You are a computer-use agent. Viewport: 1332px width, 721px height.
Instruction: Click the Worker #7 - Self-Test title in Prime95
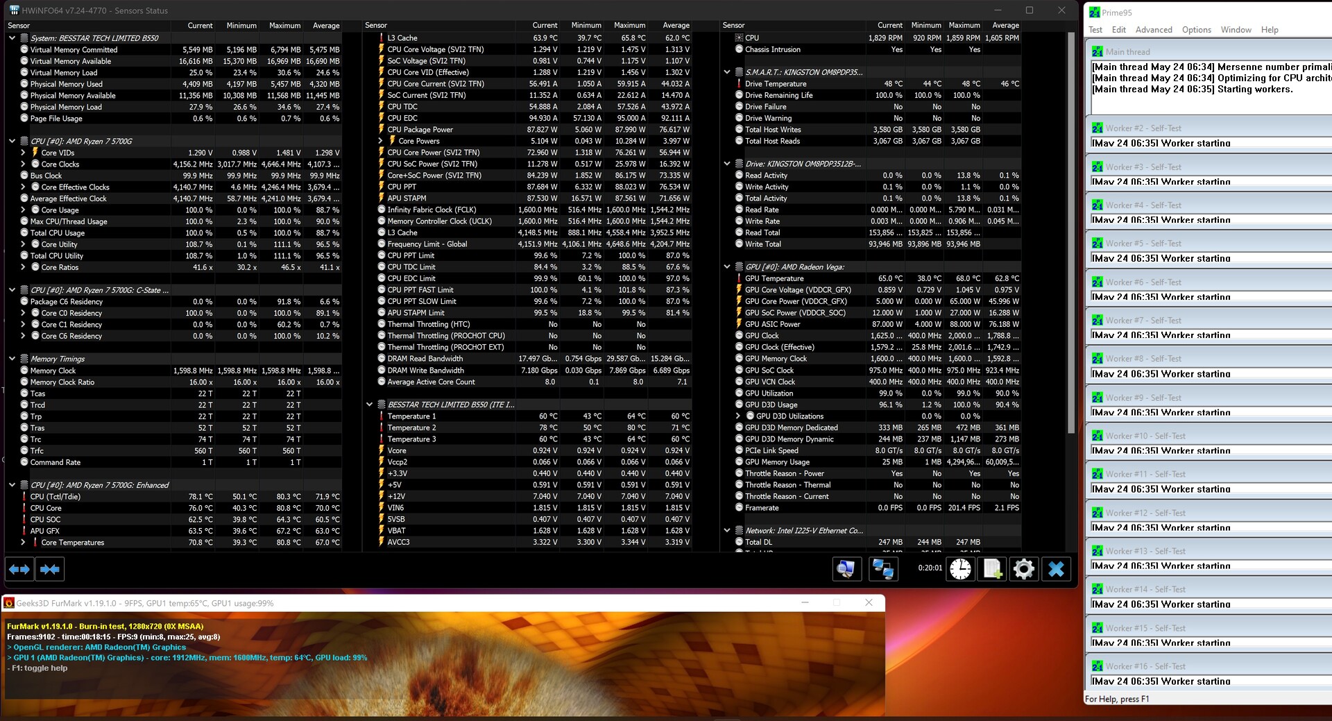1145,321
